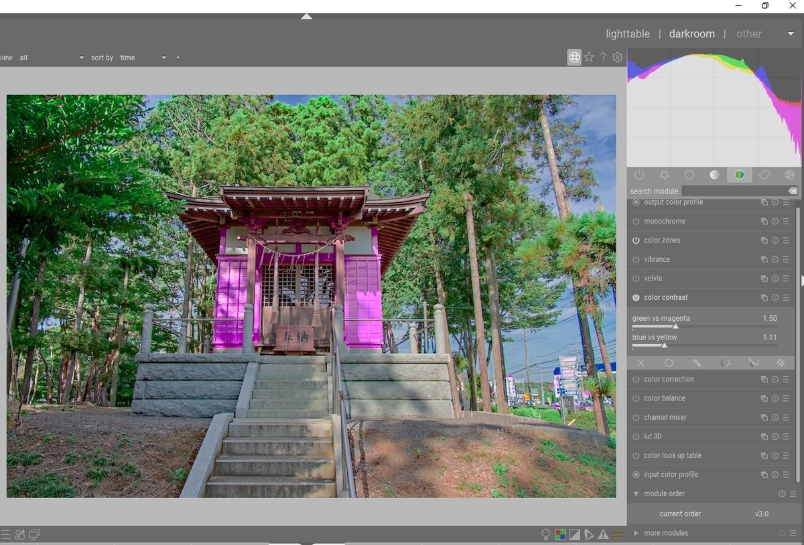804x545 pixels.
Task: Open the view filter 'all' dropdown
Action: tap(51, 58)
